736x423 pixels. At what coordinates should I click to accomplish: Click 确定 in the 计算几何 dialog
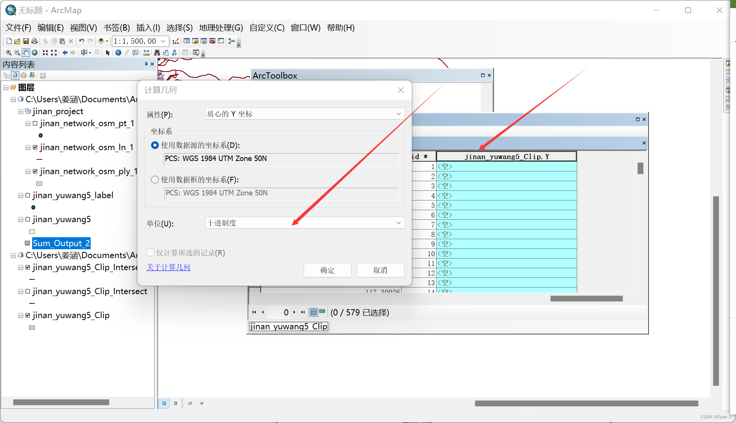click(327, 270)
